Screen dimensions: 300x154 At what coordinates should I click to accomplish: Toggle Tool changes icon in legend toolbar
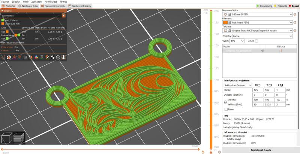(31, 57)
